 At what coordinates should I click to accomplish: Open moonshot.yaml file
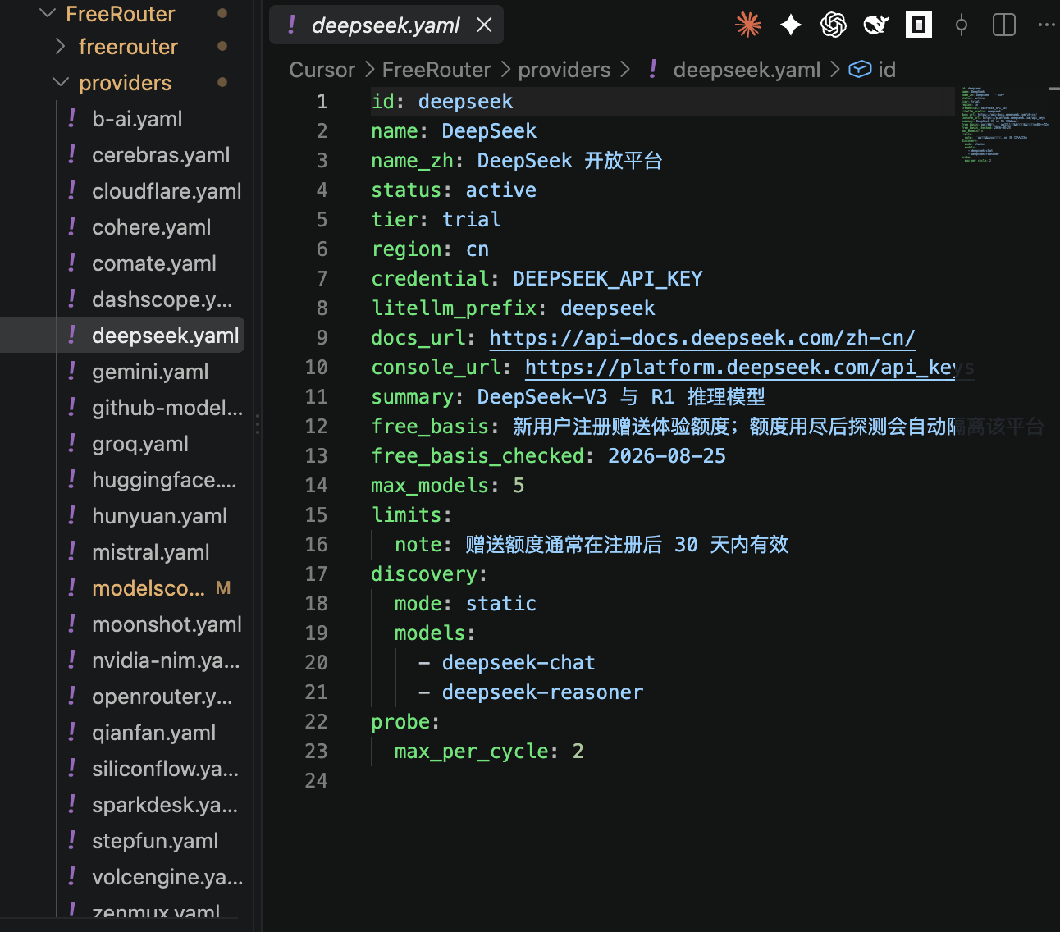coord(167,624)
